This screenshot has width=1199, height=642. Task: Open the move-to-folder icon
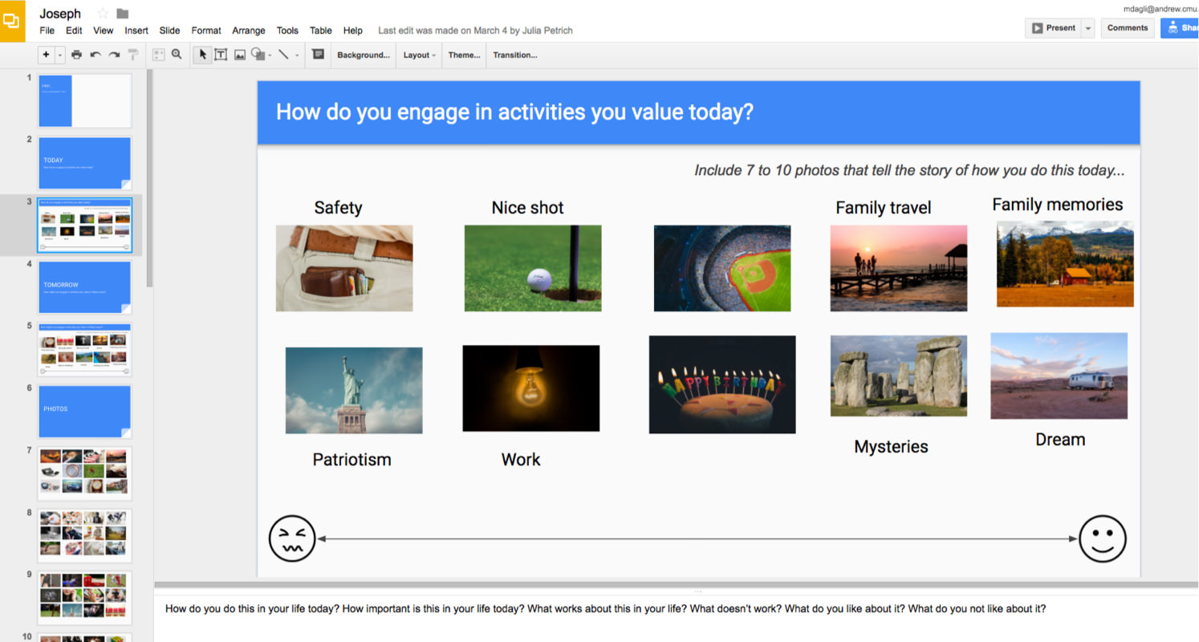[123, 14]
